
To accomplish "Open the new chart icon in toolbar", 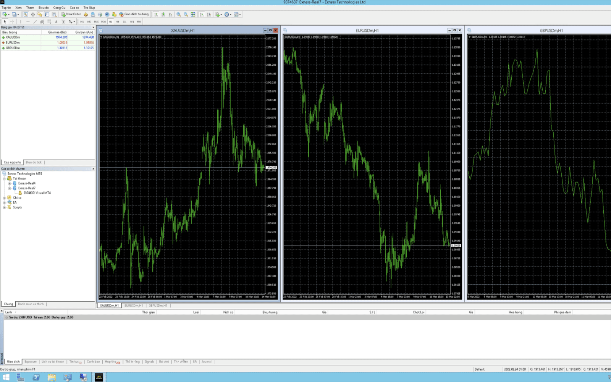I will 6,14.
